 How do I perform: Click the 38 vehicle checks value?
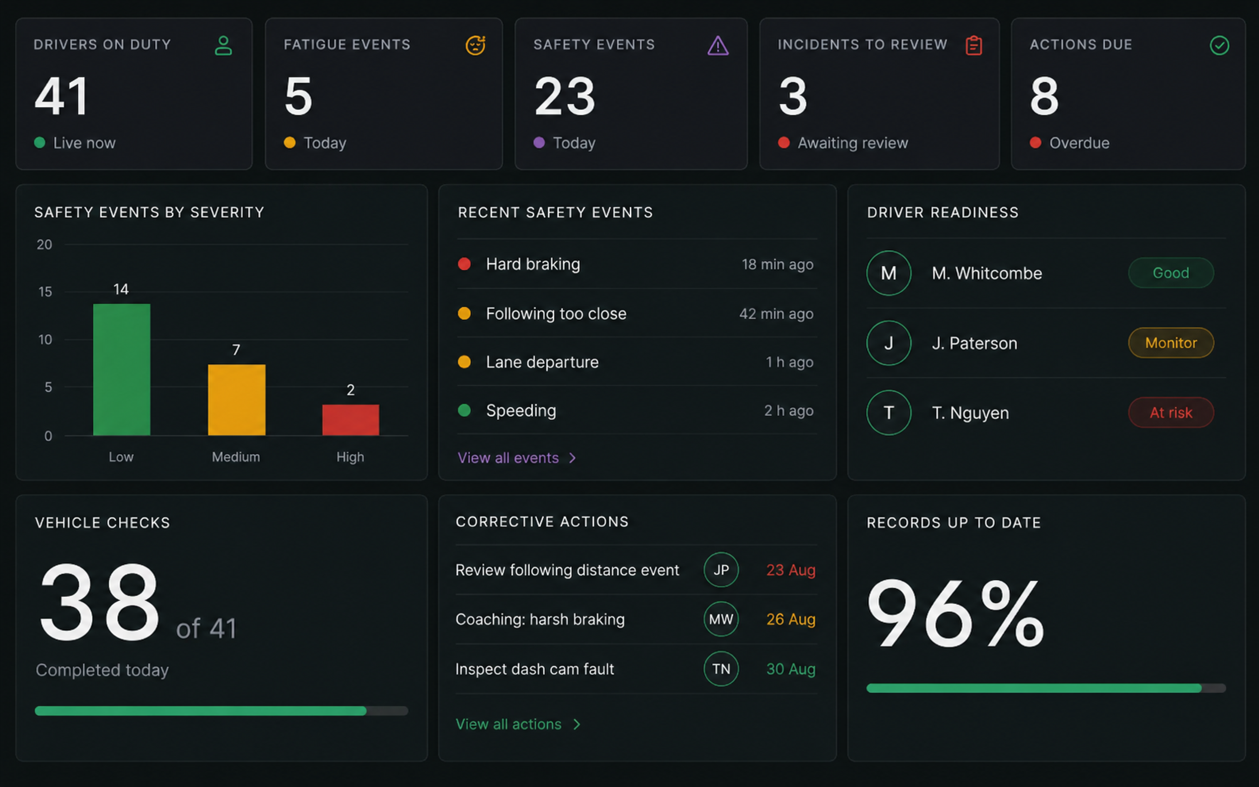[x=99, y=602]
